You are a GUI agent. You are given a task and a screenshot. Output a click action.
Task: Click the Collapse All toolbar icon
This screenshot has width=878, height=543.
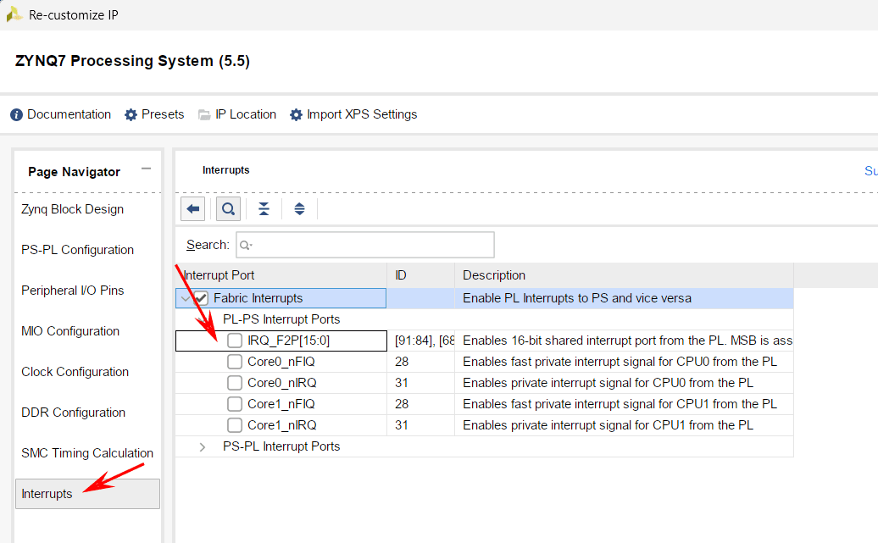(x=264, y=209)
